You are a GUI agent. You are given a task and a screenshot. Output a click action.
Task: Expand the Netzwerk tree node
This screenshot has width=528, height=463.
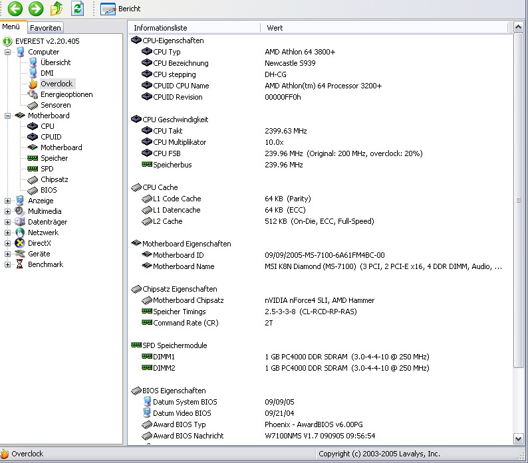click(7, 232)
